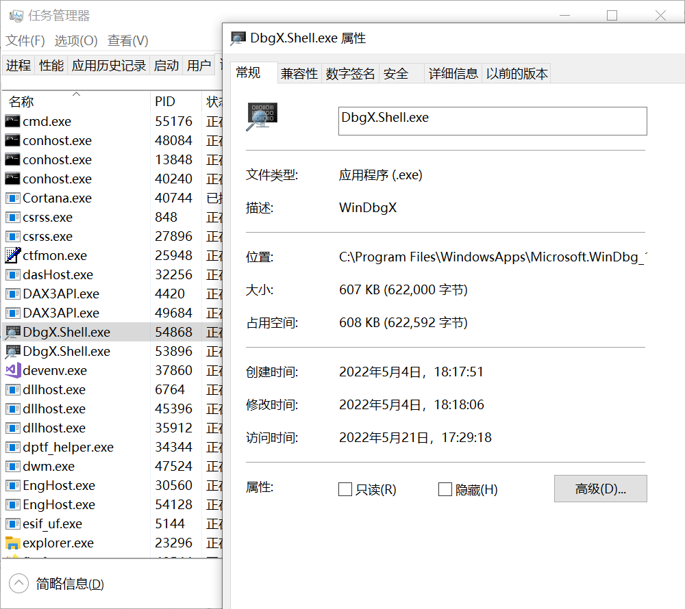Click the dasHost.exe process icon
The width and height of the screenshot is (685, 609).
coord(12,275)
